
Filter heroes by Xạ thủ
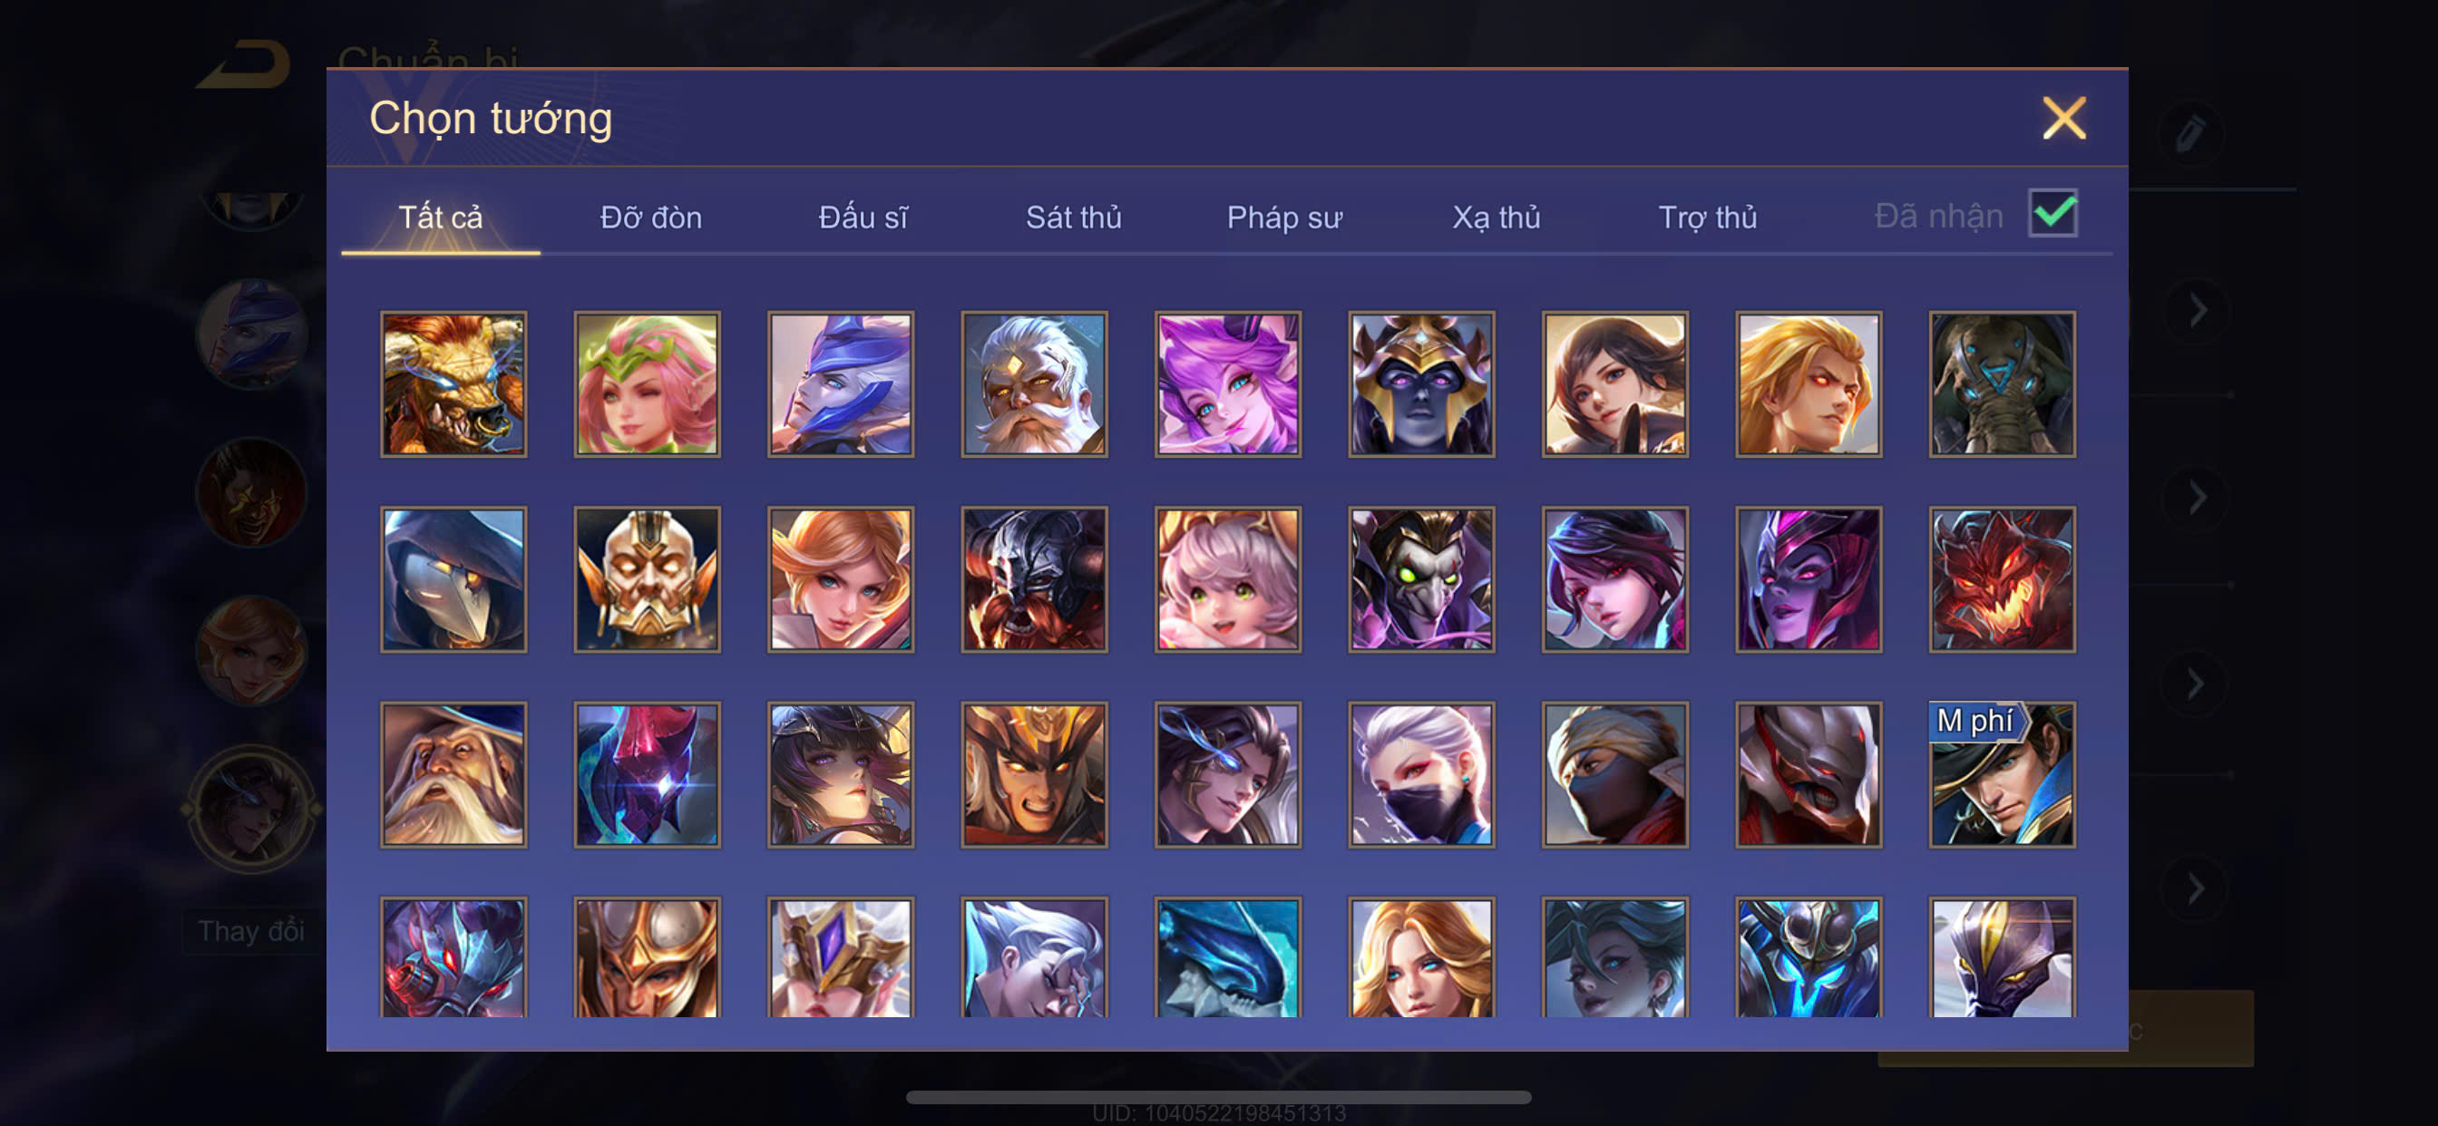(1497, 218)
